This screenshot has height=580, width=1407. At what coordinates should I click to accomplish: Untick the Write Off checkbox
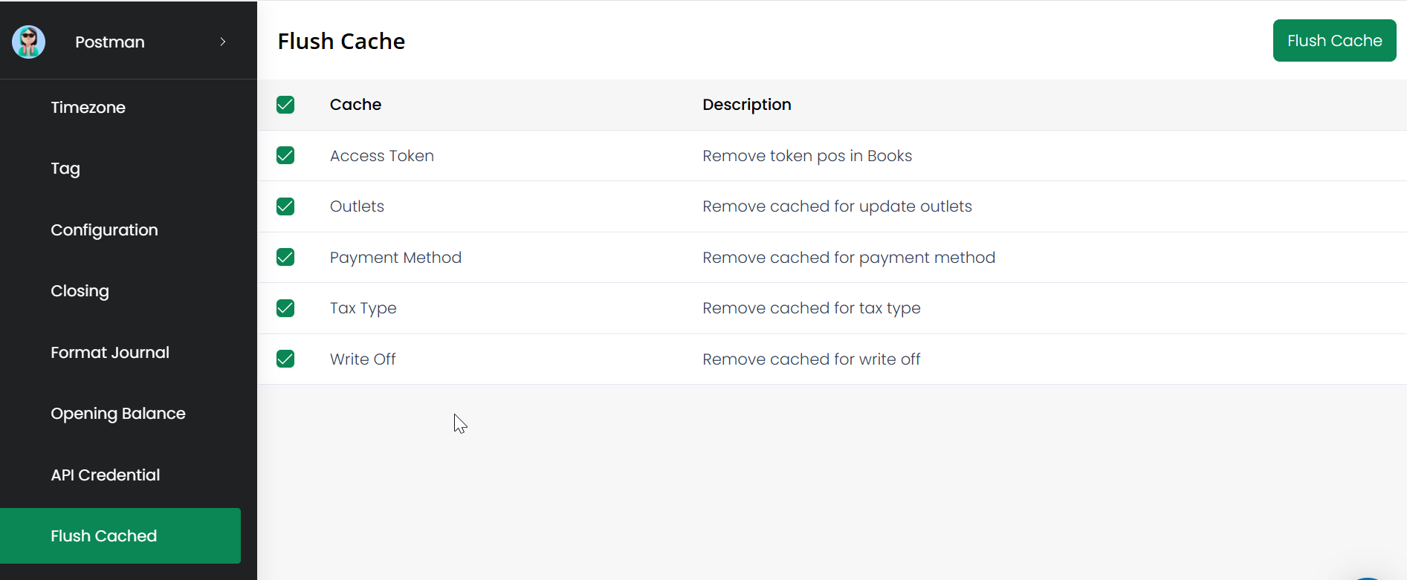pos(285,359)
